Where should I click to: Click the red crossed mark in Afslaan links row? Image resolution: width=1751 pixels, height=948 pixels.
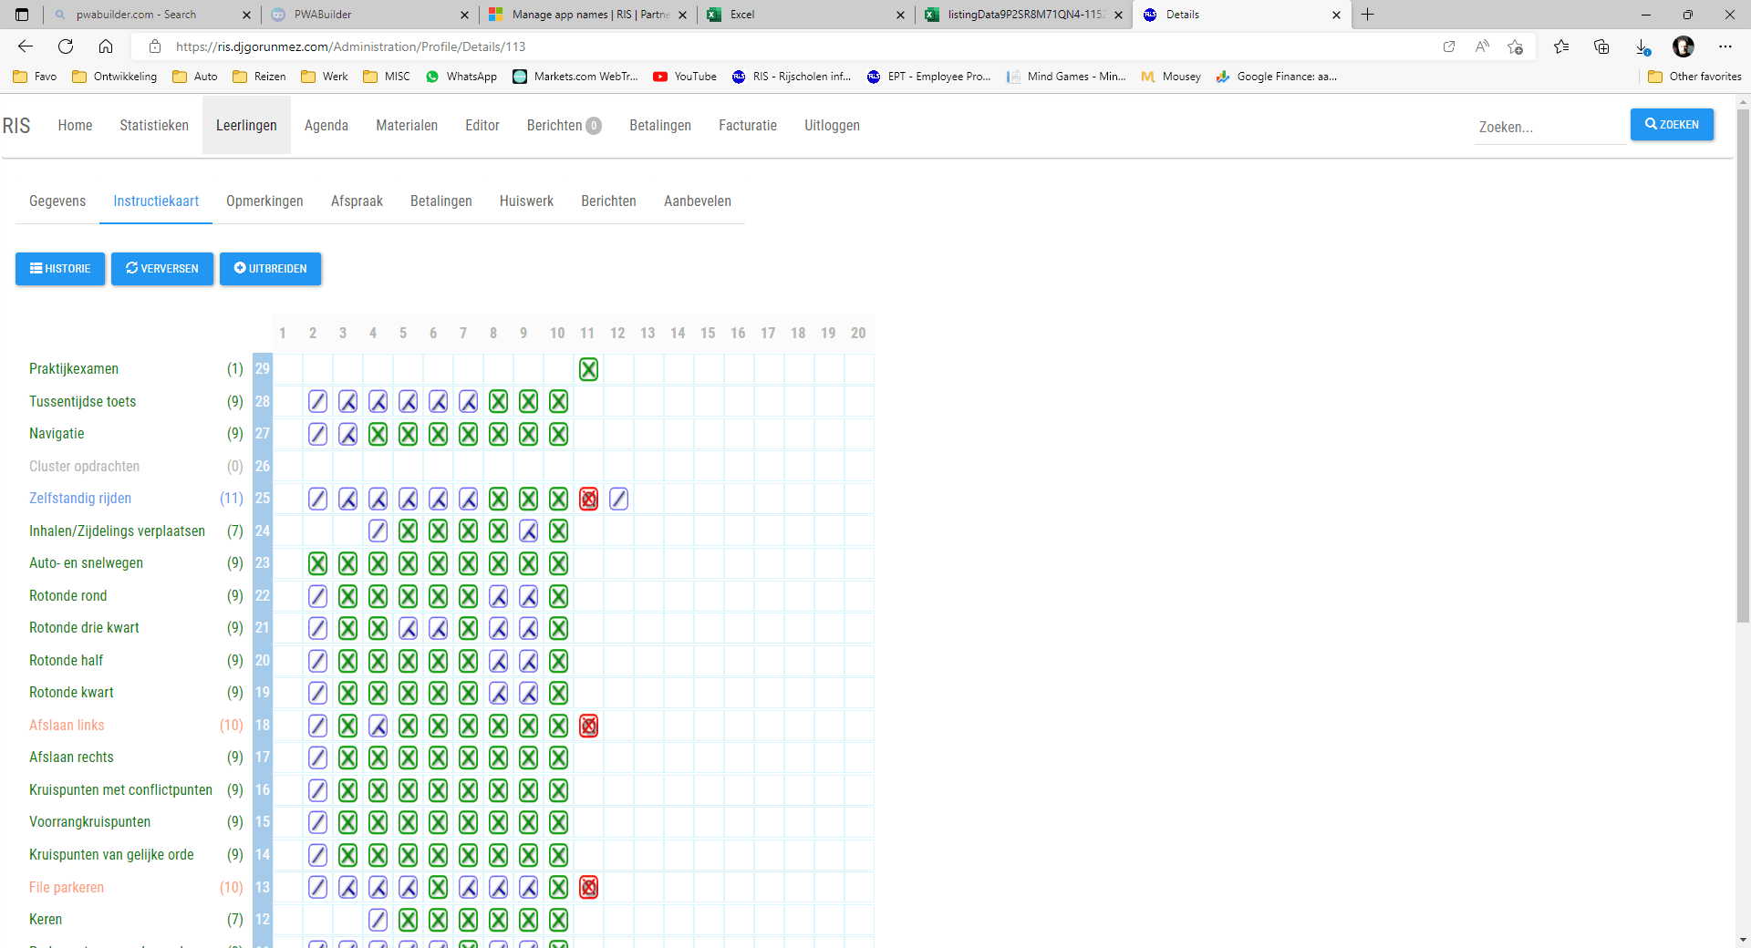tap(588, 726)
